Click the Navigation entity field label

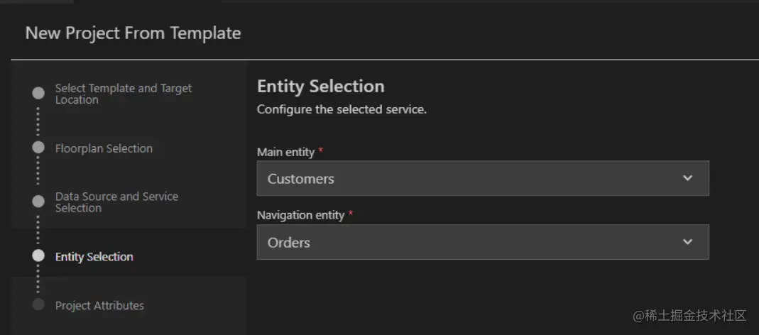click(300, 215)
